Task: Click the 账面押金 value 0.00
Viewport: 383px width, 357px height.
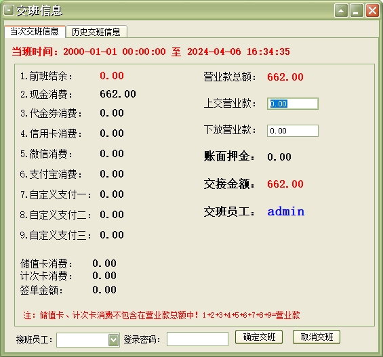Action: (279, 157)
